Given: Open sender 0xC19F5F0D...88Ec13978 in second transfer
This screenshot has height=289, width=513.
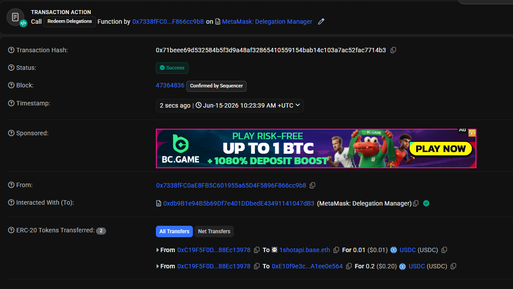Looking at the screenshot, I should pos(214,266).
